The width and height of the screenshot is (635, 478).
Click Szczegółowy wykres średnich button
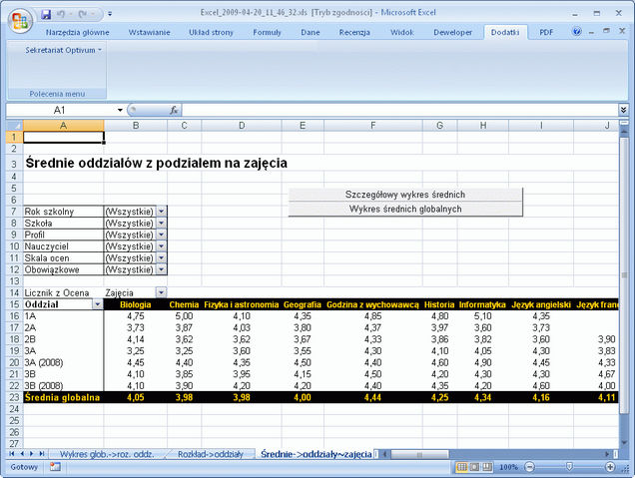coord(405,195)
